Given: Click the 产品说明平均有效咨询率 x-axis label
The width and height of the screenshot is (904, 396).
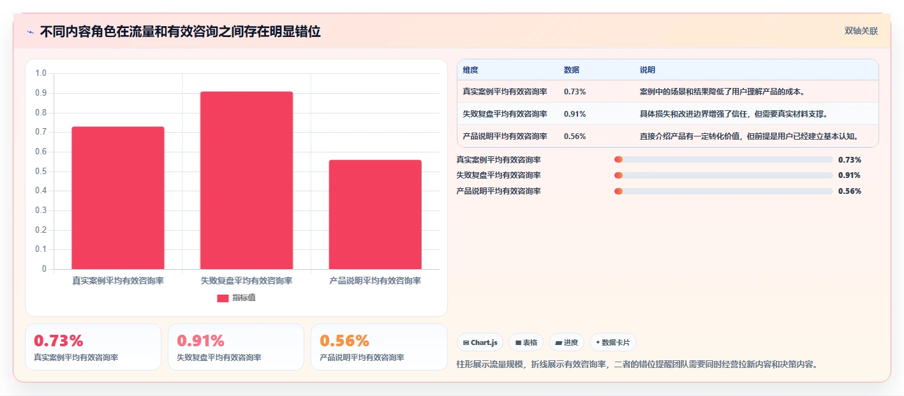Looking at the screenshot, I should (x=375, y=281).
